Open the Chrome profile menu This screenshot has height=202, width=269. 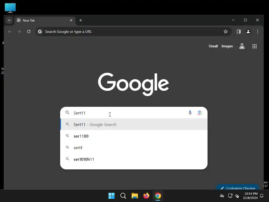[248, 32]
